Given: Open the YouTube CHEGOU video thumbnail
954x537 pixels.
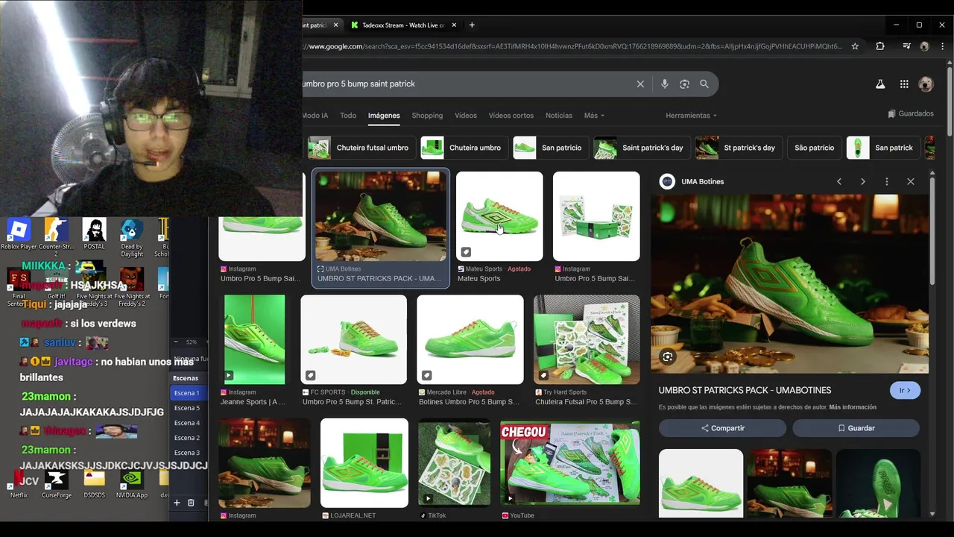Looking at the screenshot, I should click(x=570, y=463).
